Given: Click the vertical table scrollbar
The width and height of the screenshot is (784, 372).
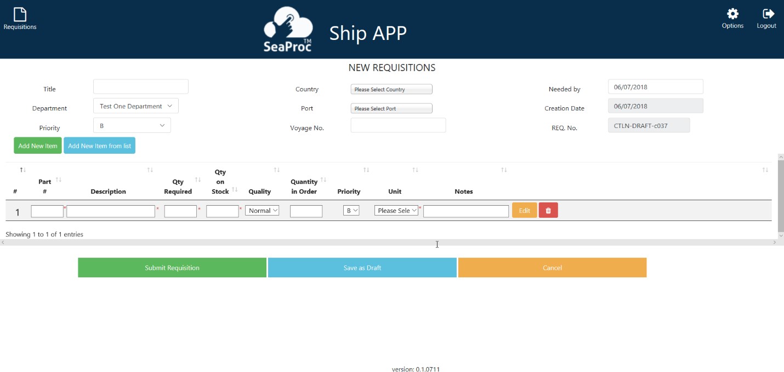Looking at the screenshot, I should [781, 196].
